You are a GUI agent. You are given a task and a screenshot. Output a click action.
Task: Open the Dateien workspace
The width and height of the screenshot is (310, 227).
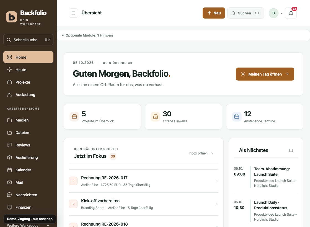pyautogui.click(x=28, y=133)
